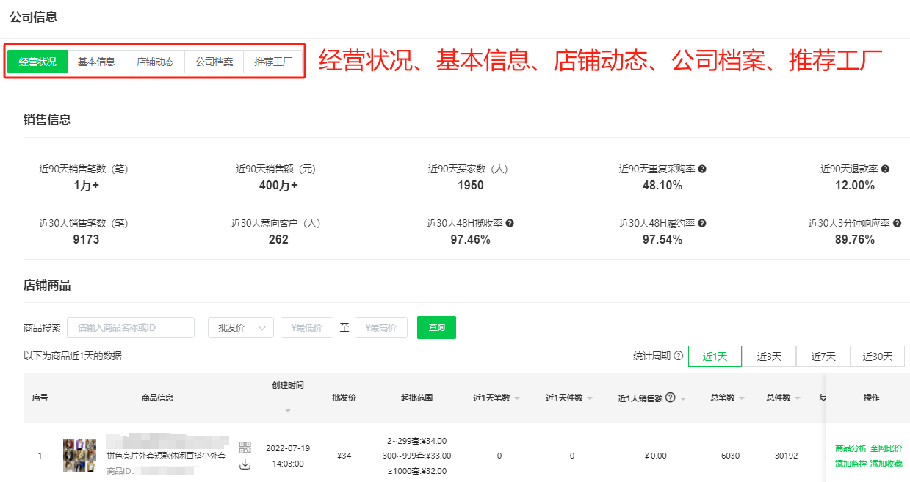
Task: Open help icon in the 近1天销售额 column header
Action: [x=671, y=397]
